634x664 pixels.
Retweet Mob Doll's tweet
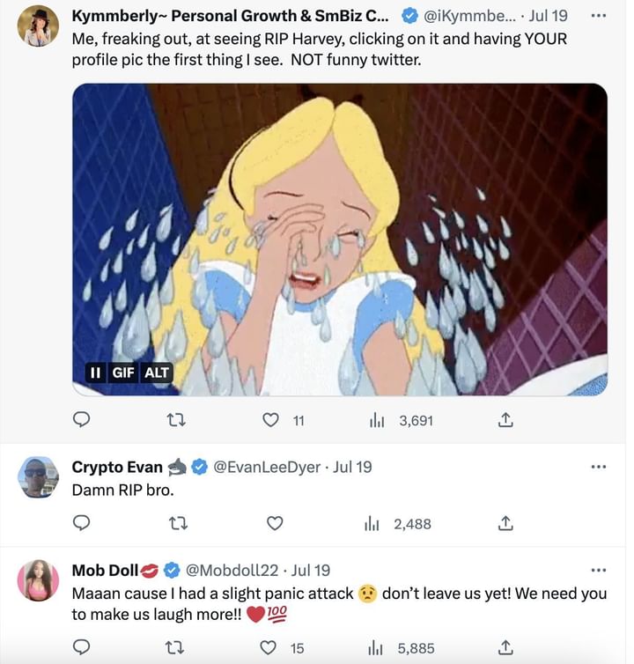pos(177,647)
